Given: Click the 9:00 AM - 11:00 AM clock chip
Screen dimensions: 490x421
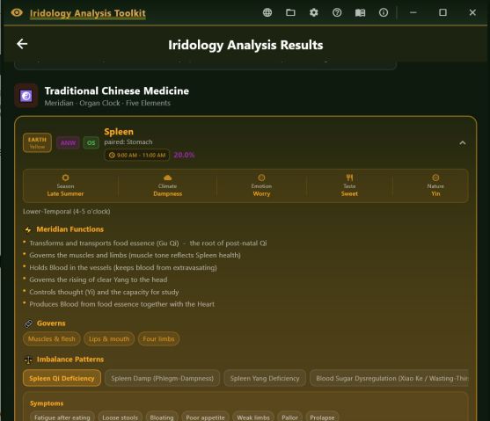Looking at the screenshot, I should tap(137, 156).
